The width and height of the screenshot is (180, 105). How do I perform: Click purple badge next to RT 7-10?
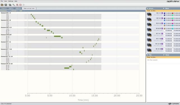click(x=162, y=39)
